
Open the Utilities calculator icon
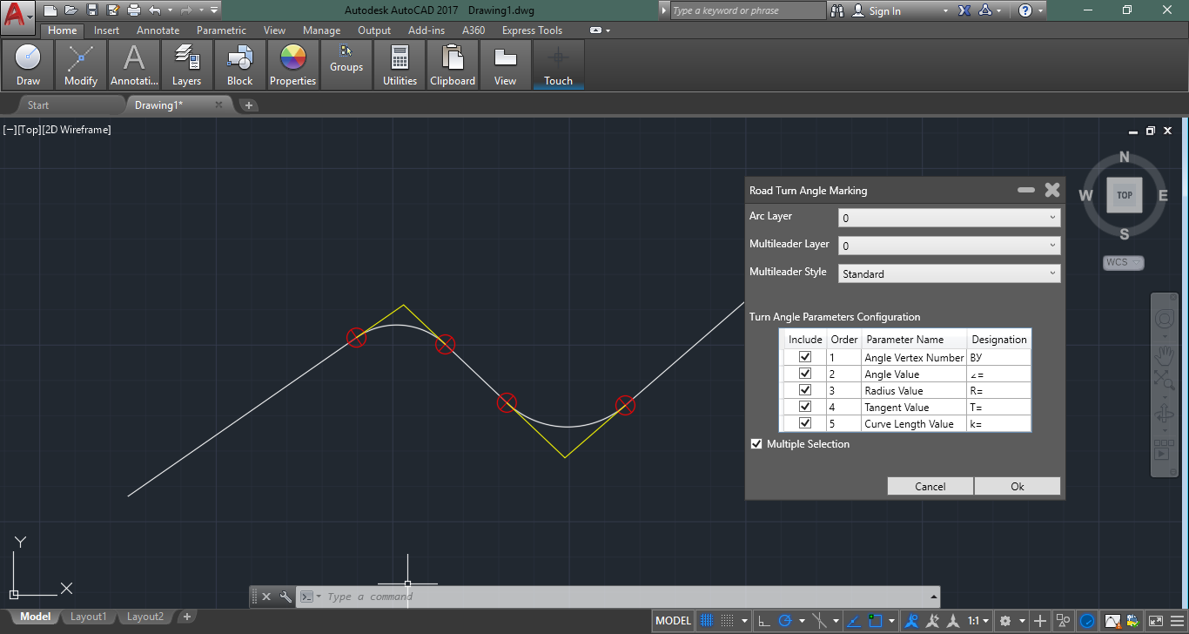(400, 64)
